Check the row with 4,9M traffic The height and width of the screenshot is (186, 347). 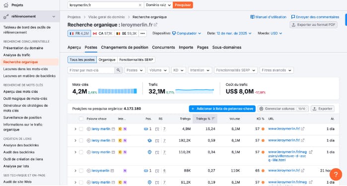click(x=81, y=129)
